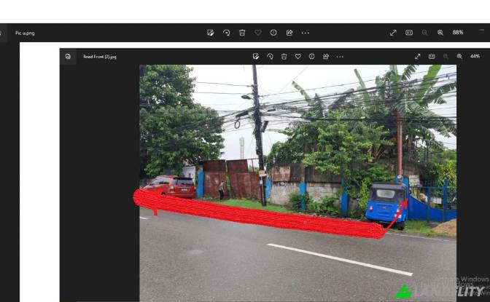
Task: Toggle favorite heart for Road Front (2).jpg
Action: pyautogui.click(x=297, y=56)
